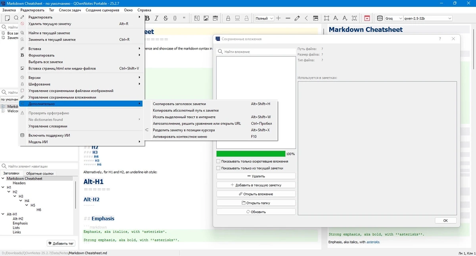Increase font size with the A-up icon
476x256 pixels.
click(x=336, y=18)
